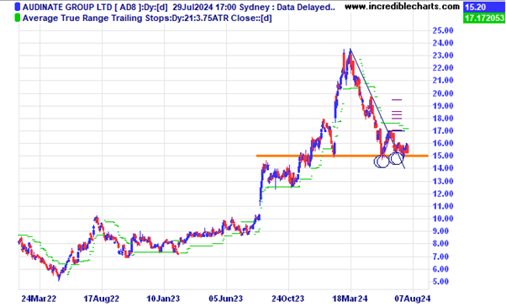Image resolution: width=506 pixels, height=307 pixels.
Task: Click the 17.00 price axis label
Action: [443, 130]
